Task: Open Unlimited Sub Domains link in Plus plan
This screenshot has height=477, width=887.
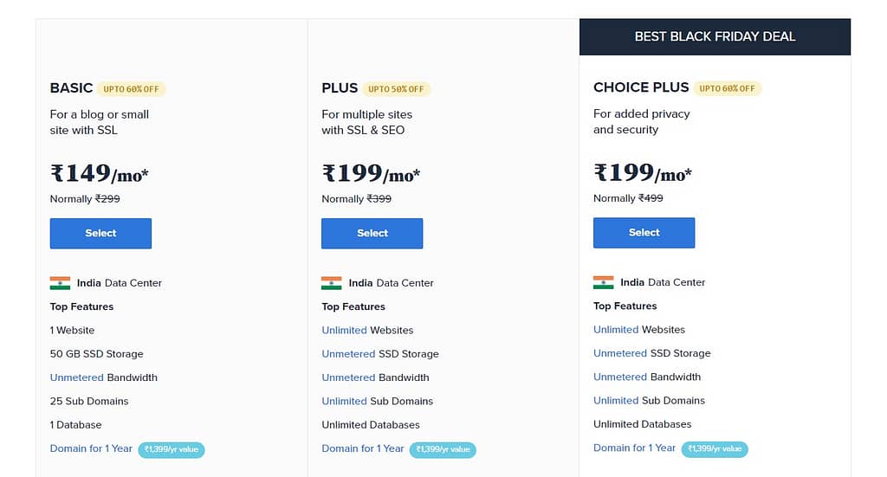Action: coord(345,402)
